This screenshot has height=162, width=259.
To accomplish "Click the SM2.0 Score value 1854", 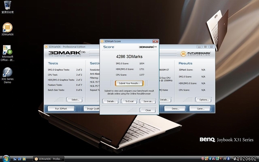I will pyautogui.click(x=142, y=64).
